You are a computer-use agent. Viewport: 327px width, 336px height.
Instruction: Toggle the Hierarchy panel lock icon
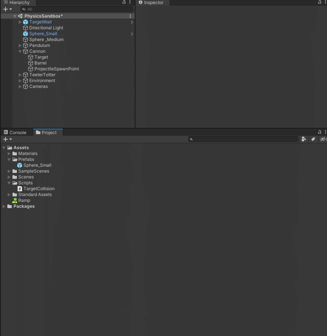tap(124, 2)
